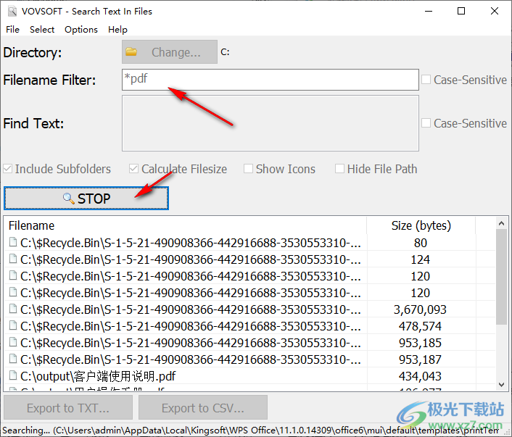Select the result row sized 953,187

point(249,359)
